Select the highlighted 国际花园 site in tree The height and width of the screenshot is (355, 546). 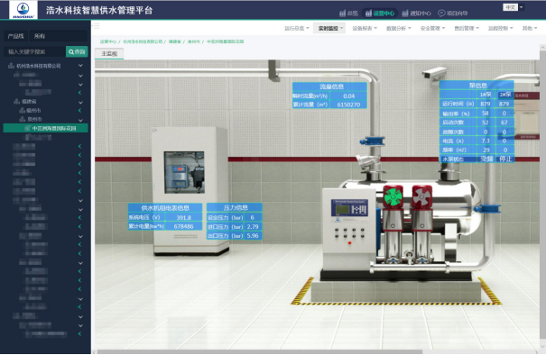click(46, 128)
